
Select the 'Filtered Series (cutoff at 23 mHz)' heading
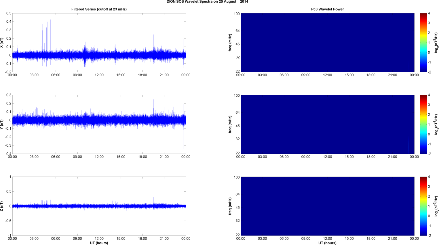pyautogui.click(x=99, y=9)
